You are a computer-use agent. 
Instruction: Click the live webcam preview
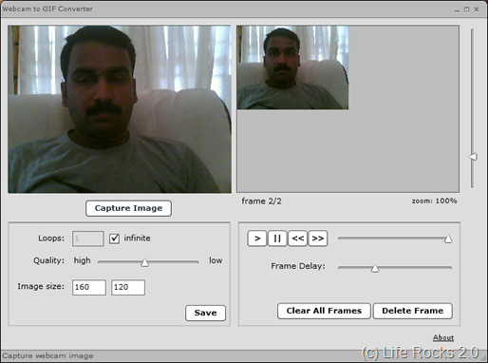point(120,109)
